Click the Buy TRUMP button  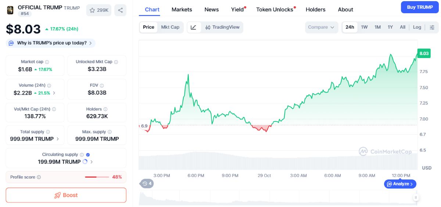[x=420, y=7]
